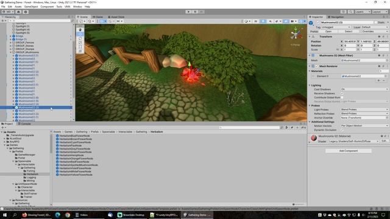This screenshot has height=219, width=390.
Task: Open the GameObject menu
Action: point(31,7)
